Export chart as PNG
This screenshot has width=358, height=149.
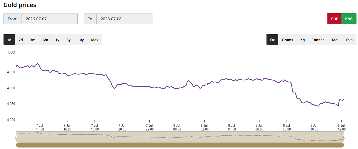349,19
